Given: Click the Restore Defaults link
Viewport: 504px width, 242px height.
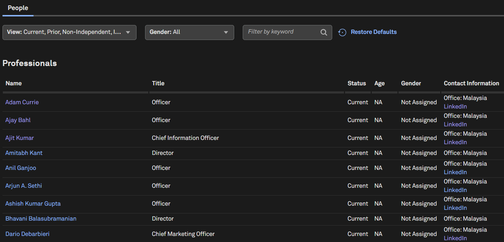Looking at the screenshot, I should coord(374,32).
